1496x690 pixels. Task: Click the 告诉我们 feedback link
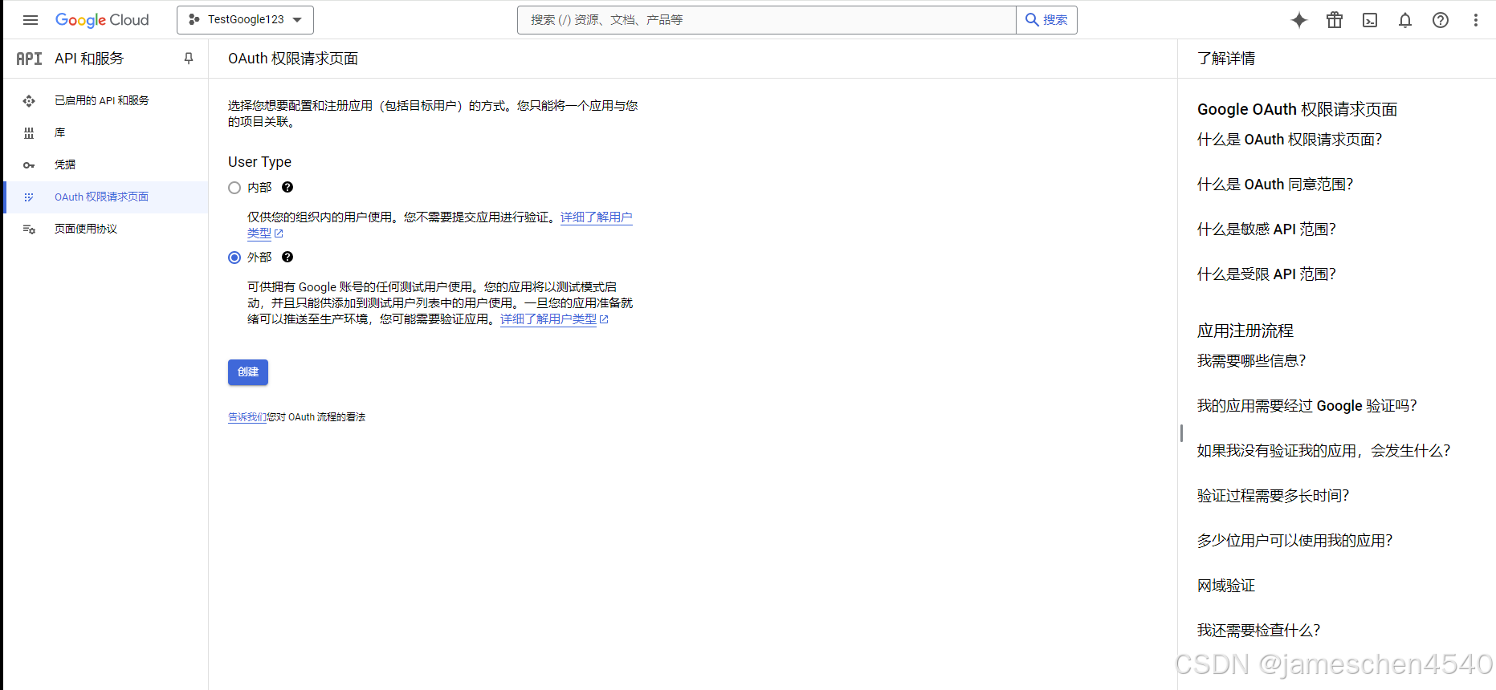click(247, 417)
